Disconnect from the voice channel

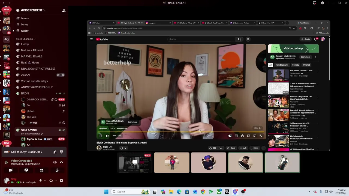click(61, 162)
